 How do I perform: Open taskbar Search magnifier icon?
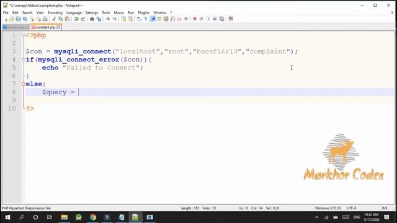point(22,217)
